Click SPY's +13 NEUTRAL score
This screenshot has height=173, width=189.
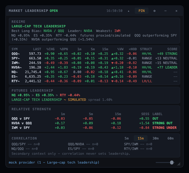pyautogui.click(x=166, y=58)
